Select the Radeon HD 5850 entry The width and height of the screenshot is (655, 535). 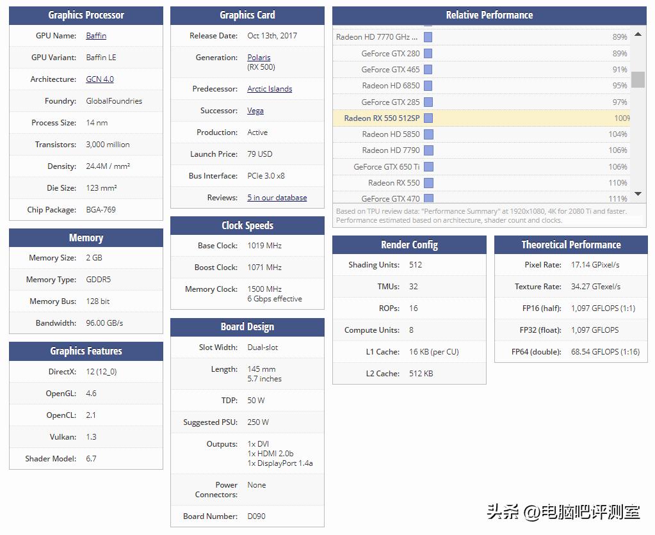(391, 134)
